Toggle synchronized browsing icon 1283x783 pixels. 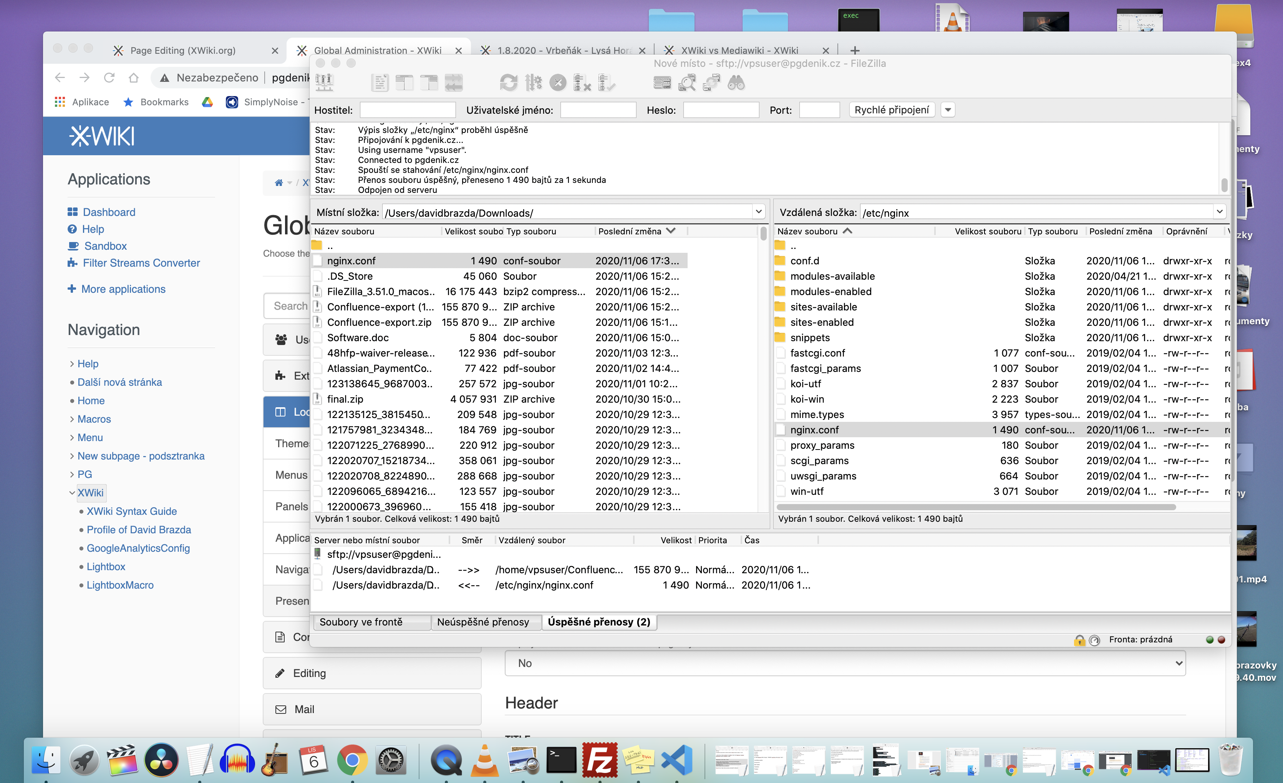[x=711, y=82]
